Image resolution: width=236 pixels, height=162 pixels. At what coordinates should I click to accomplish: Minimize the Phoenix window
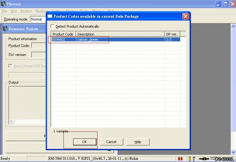click(218, 4)
